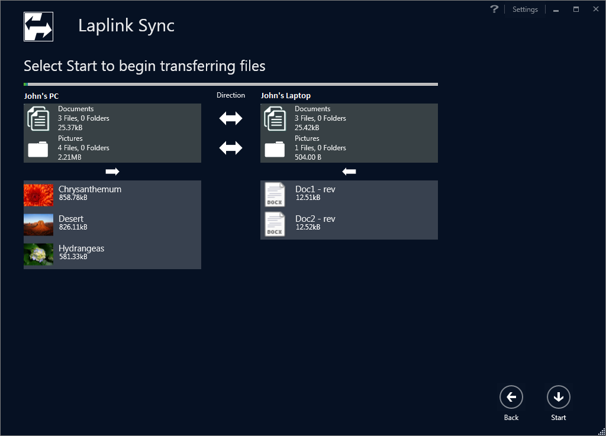Image resolution: width=606 pixels, height=436 pixels.
Task: Maximize the Laplink Sync window
Action: coord(576,9)
